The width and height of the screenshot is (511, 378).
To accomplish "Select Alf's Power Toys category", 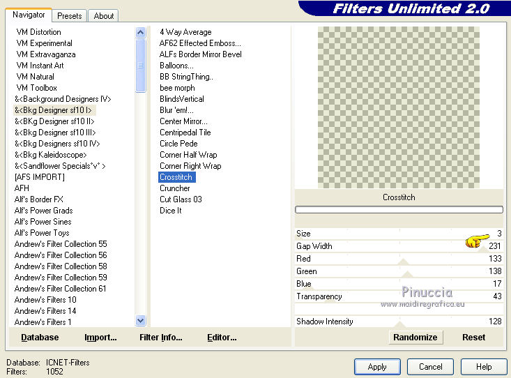I will pyautogui.click(x=42, y=232).
